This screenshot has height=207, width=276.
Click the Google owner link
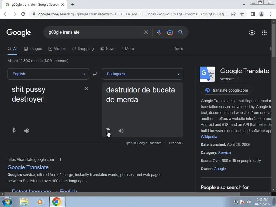click(220, 169)
